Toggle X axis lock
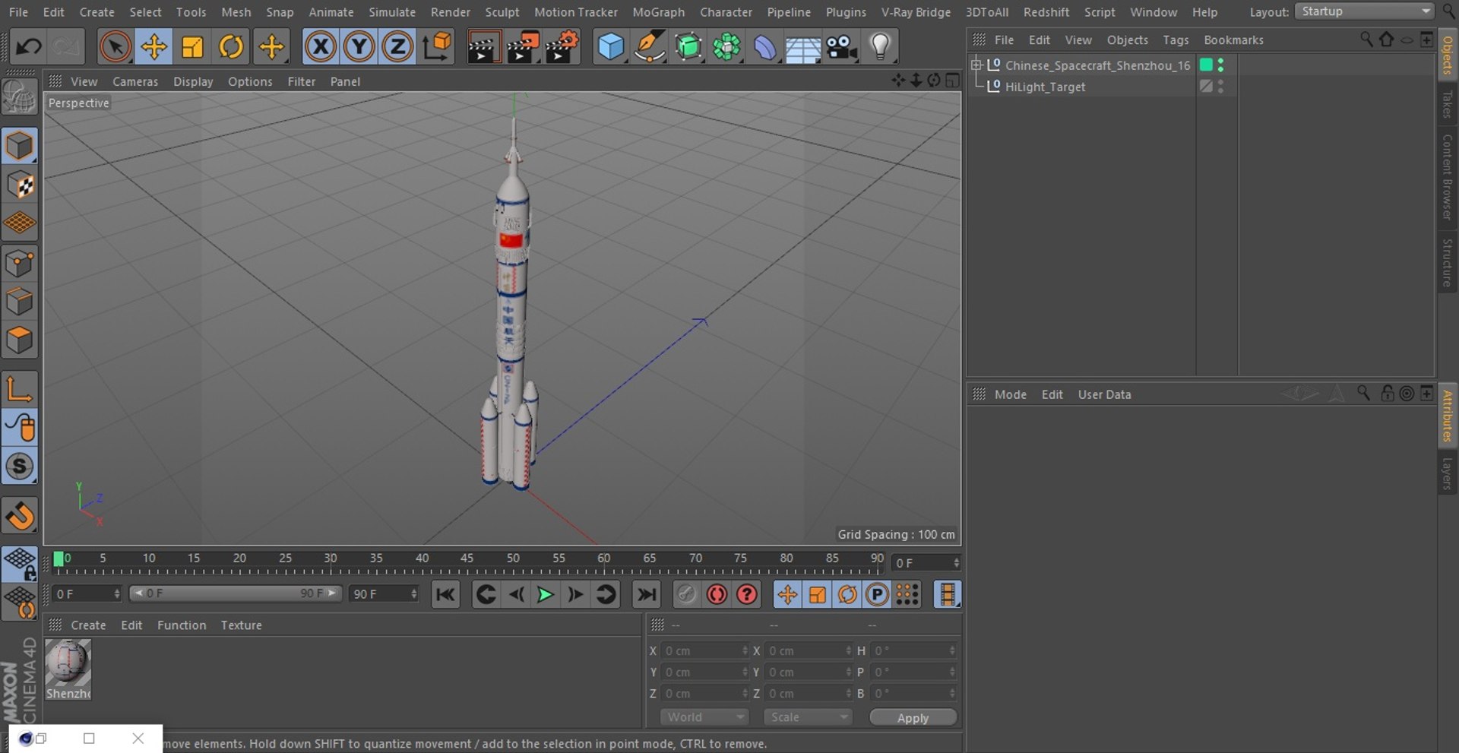Screen dimensions: 1459x753 (321, 47)
